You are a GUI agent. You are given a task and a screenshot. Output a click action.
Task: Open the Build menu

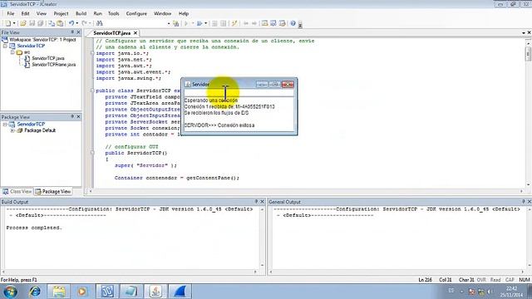[81, 13]
